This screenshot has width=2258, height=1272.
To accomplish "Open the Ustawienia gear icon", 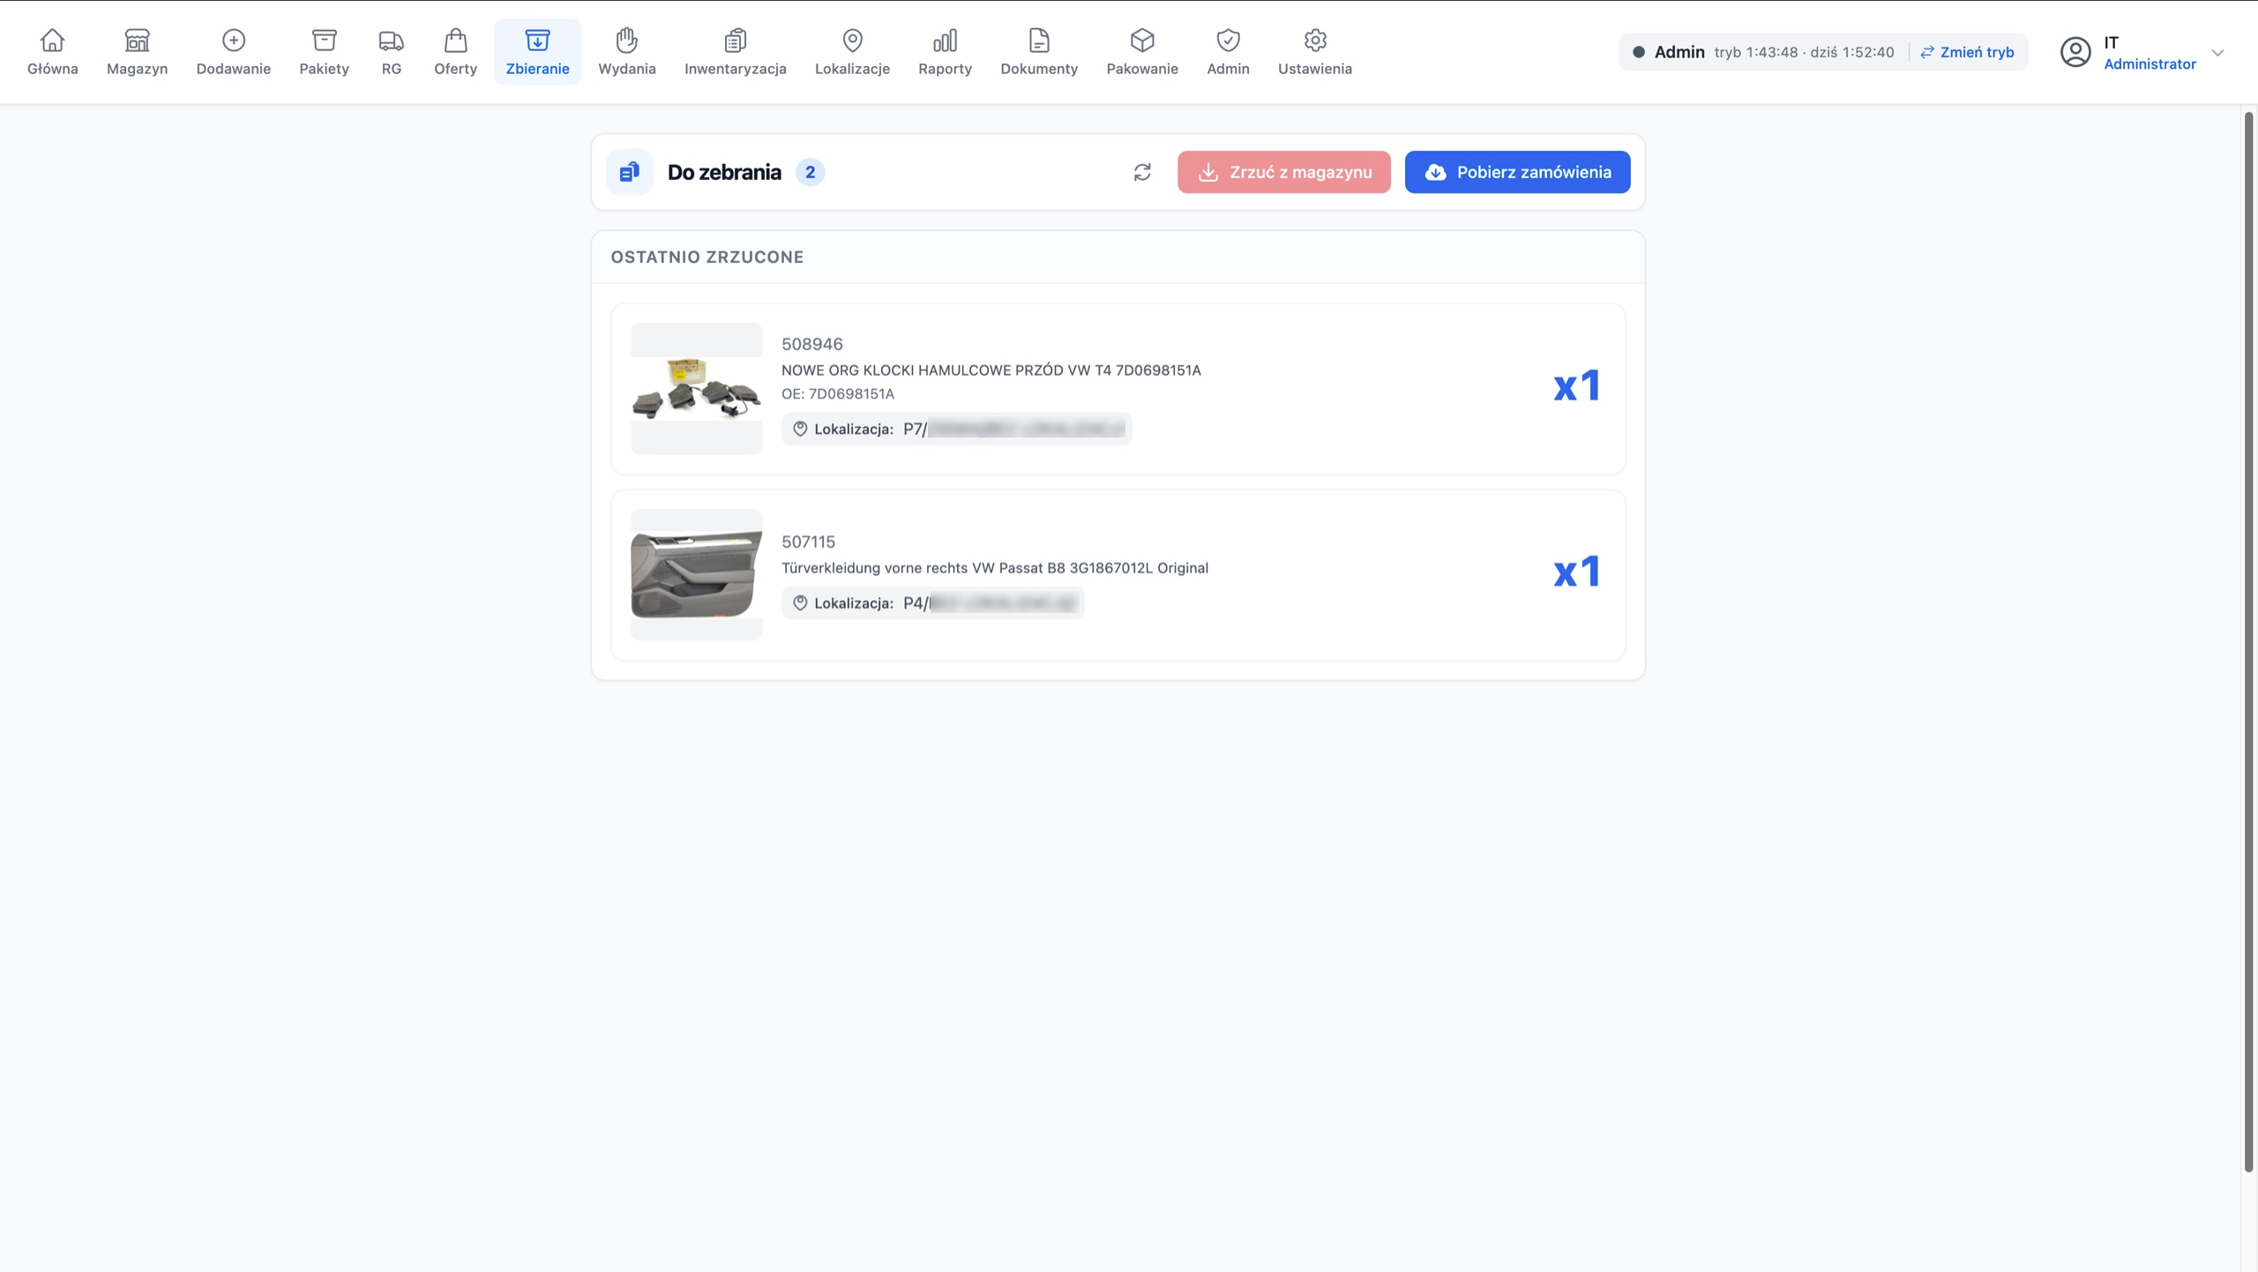I will [x=1315, y=41].
